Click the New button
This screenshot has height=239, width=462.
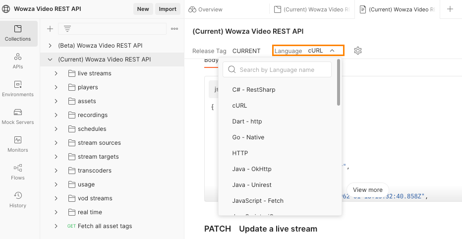(x=143, y=9)
